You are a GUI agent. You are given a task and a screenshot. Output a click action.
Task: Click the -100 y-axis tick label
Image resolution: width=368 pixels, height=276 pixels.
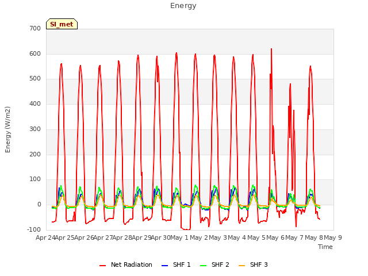(34, 229)
